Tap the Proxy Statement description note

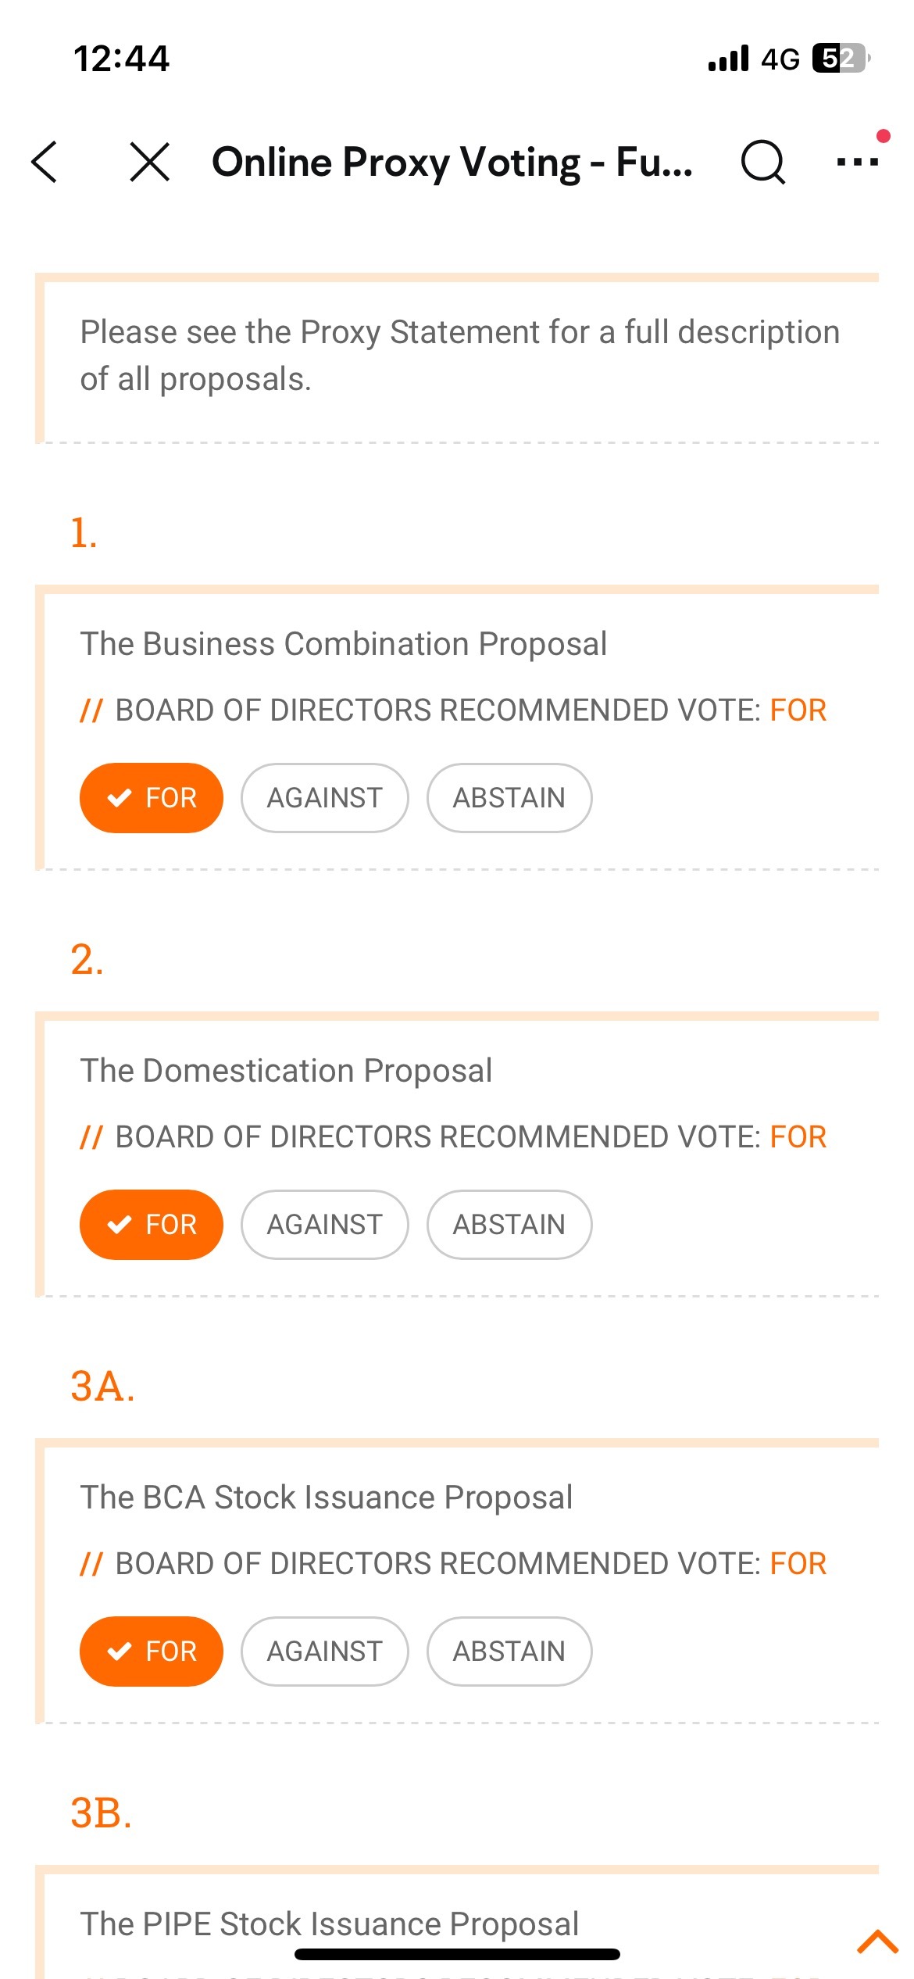pos(459,356)
